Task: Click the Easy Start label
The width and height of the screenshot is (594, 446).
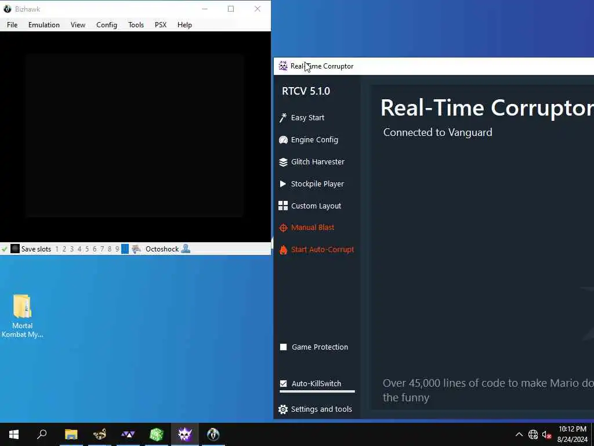Action: pos(307,117)
